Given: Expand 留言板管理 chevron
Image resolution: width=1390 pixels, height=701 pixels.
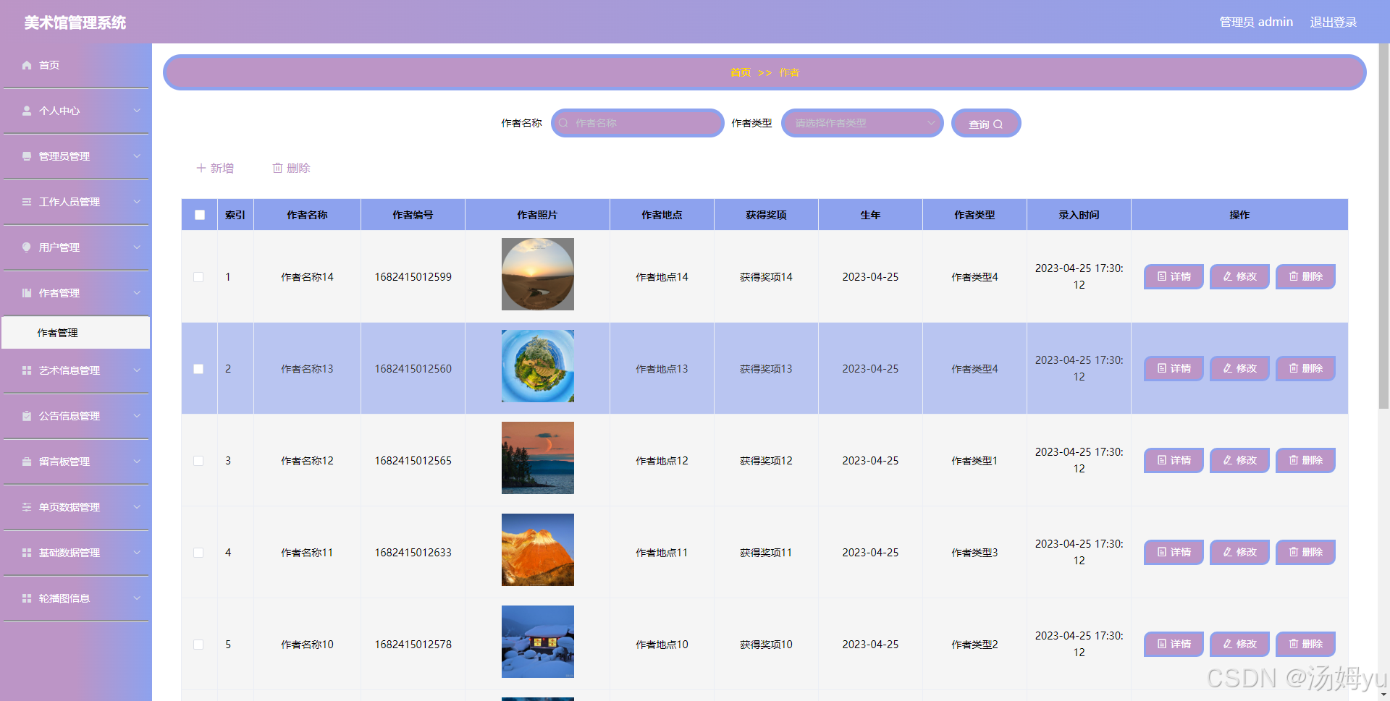Looking at the screenshot, I should [137, 462].
